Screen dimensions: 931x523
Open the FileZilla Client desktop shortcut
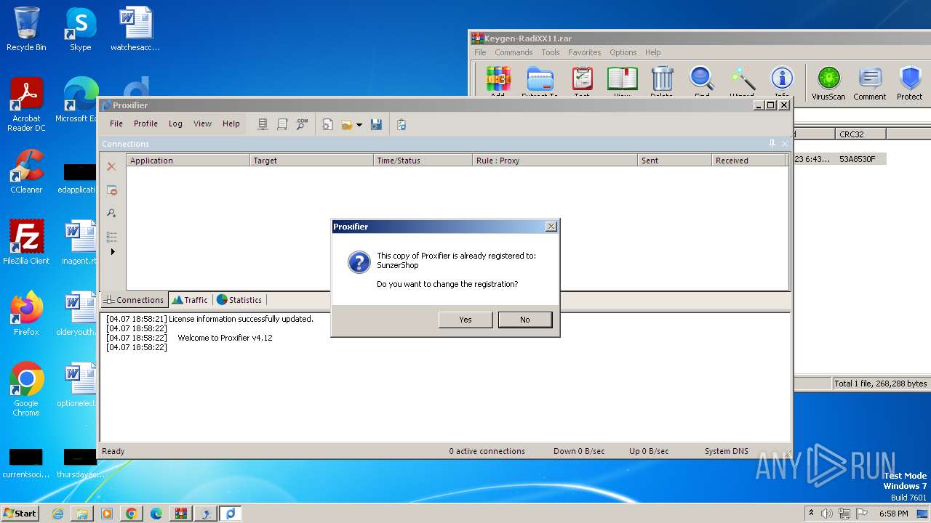(x=26, y=243)
